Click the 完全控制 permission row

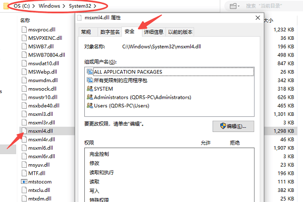point(170,154)
